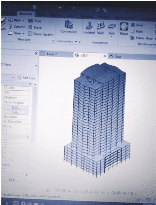Click the Detail Level icon in view control bar
Screen dimensions: 156x205
coord(58,190)
